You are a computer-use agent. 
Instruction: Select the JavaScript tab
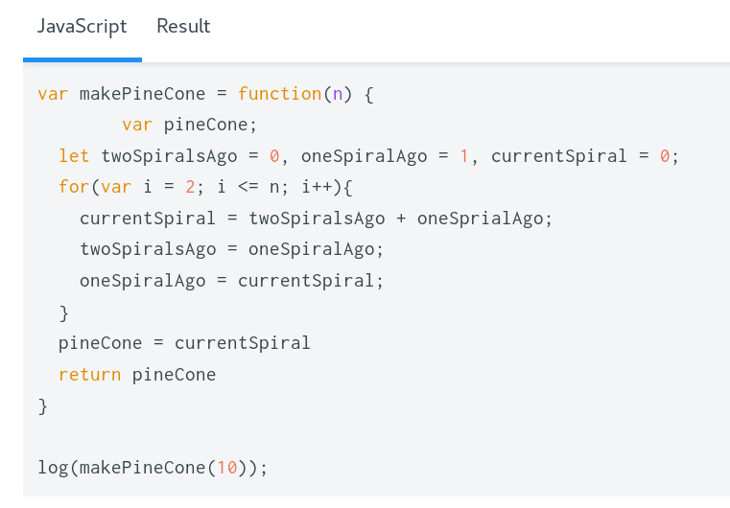[82, 27]
